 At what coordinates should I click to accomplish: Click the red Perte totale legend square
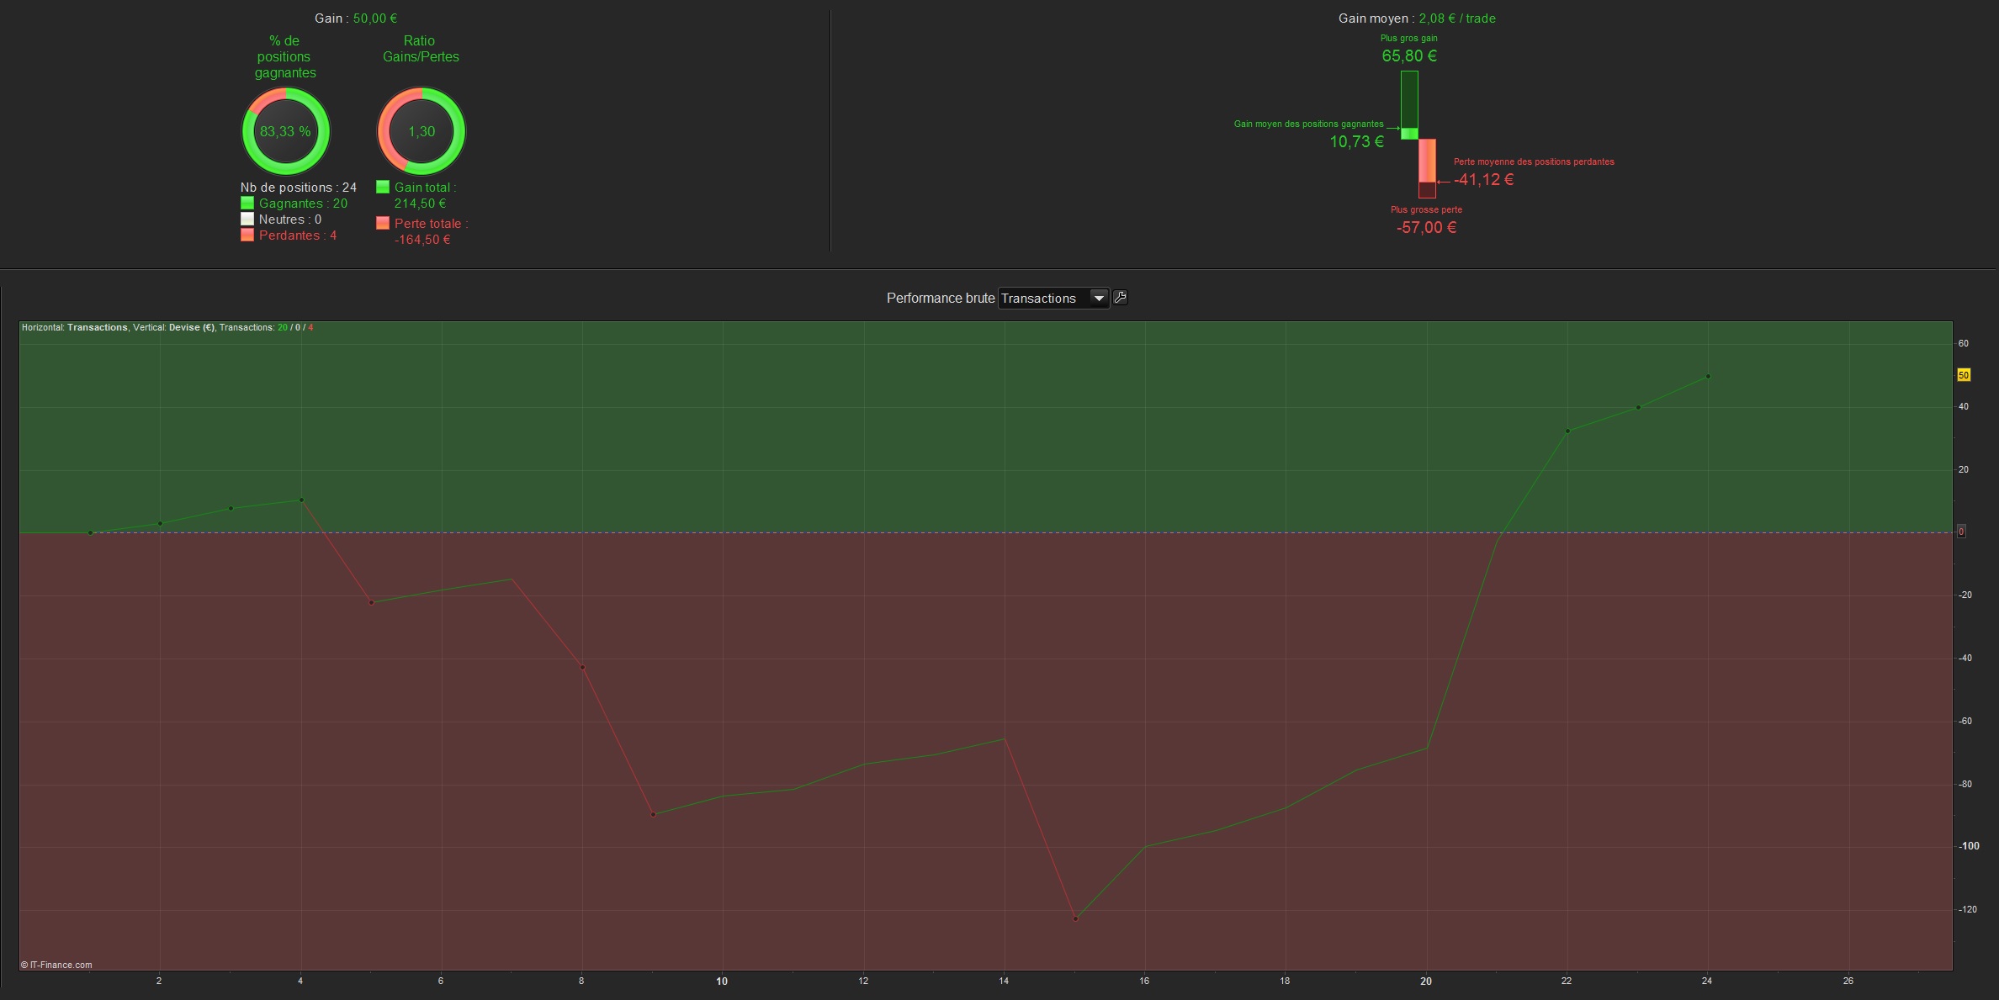tap(383, 224)
